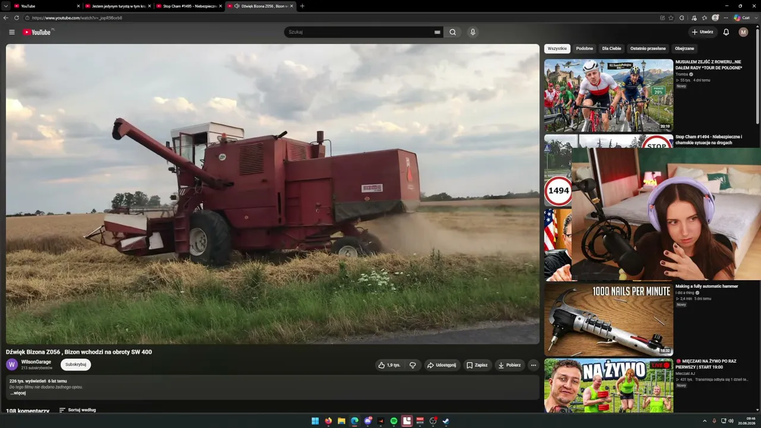Screen dimensions: 761x428
Task: Open Firefox from the taskbar
Action: (x=328, y=421)
